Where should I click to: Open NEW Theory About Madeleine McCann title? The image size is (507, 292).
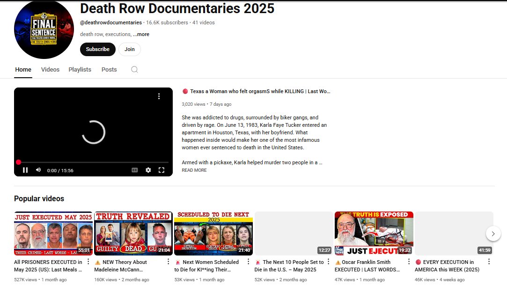[x=121, y=266]
